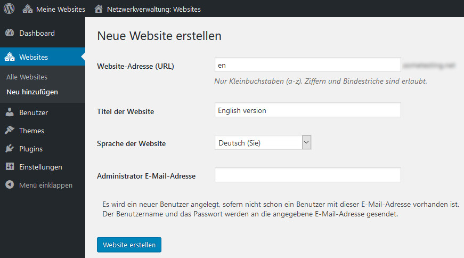Image resolution: width=464 pixels, height=258 pixels.
Task: Click Sprache der Website label
Action: click(132, 144)
